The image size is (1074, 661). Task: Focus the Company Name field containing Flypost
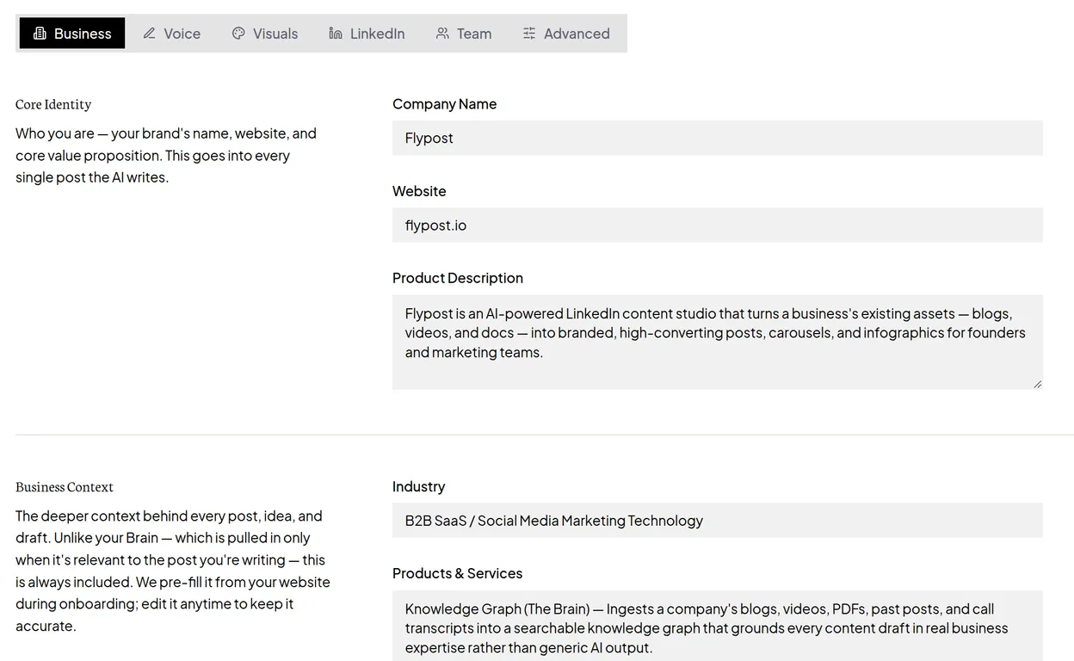718,138
